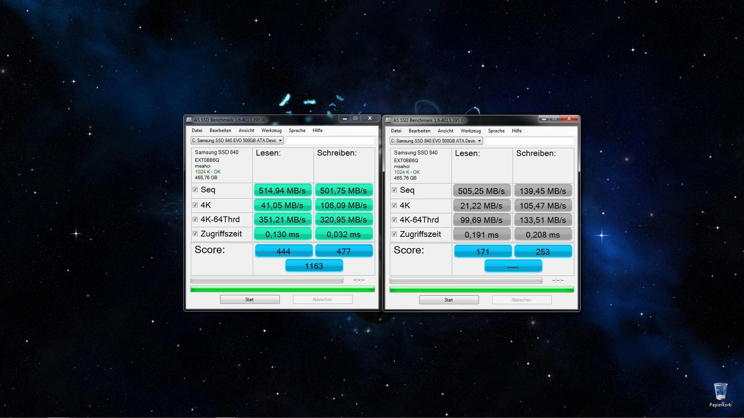Click the text field beside left drive dropdown
Image resolution: width=744 pixels, height=418 pixels.
pos(330,141)
